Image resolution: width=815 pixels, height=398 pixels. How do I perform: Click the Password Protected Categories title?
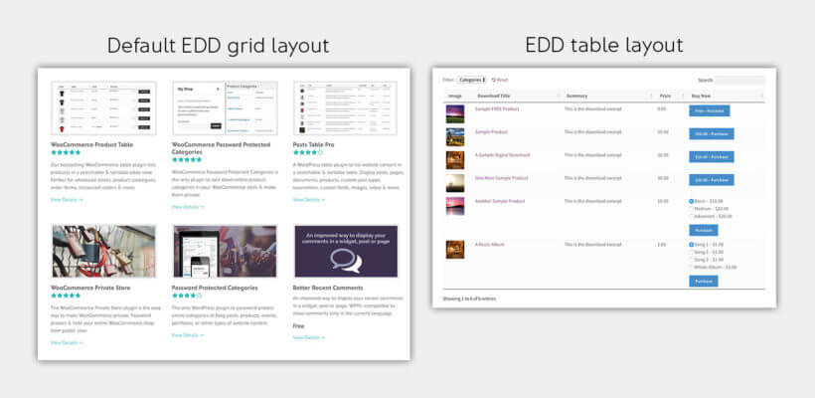[215, 288]
